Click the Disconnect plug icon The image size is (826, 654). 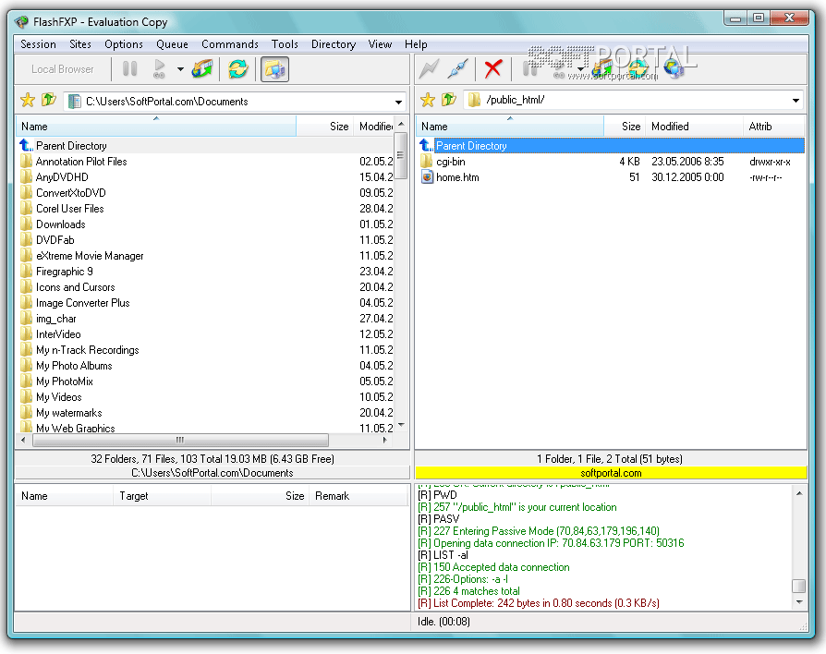coord(458,68)
